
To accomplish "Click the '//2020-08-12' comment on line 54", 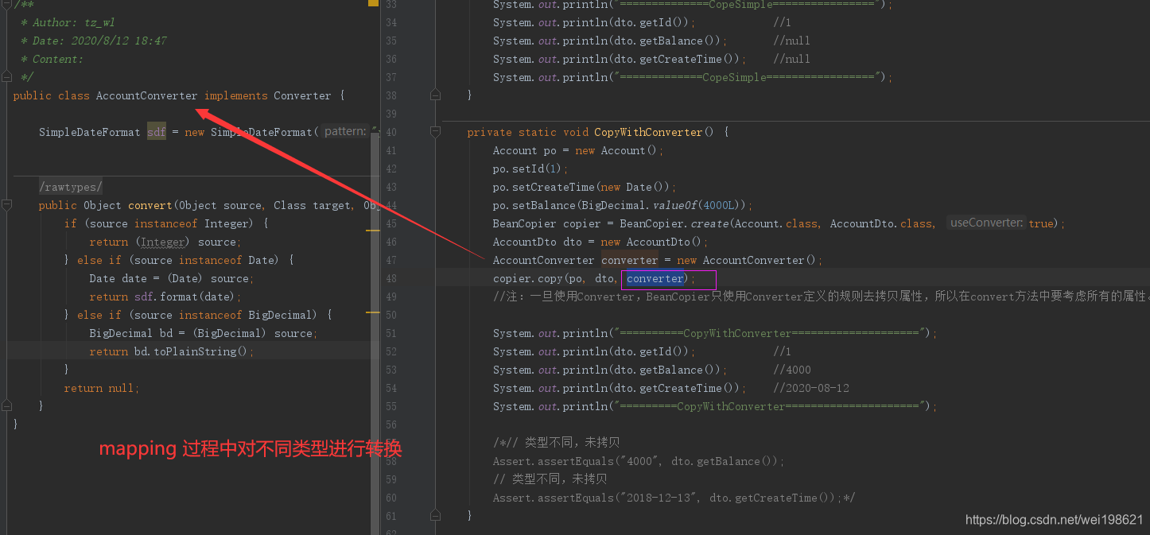I will pyautogui.click(x=811, y=388).
